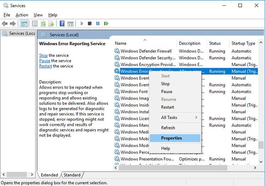Switch to the Standard tab
The image size is (265, 186).
[x=72, y=175]
